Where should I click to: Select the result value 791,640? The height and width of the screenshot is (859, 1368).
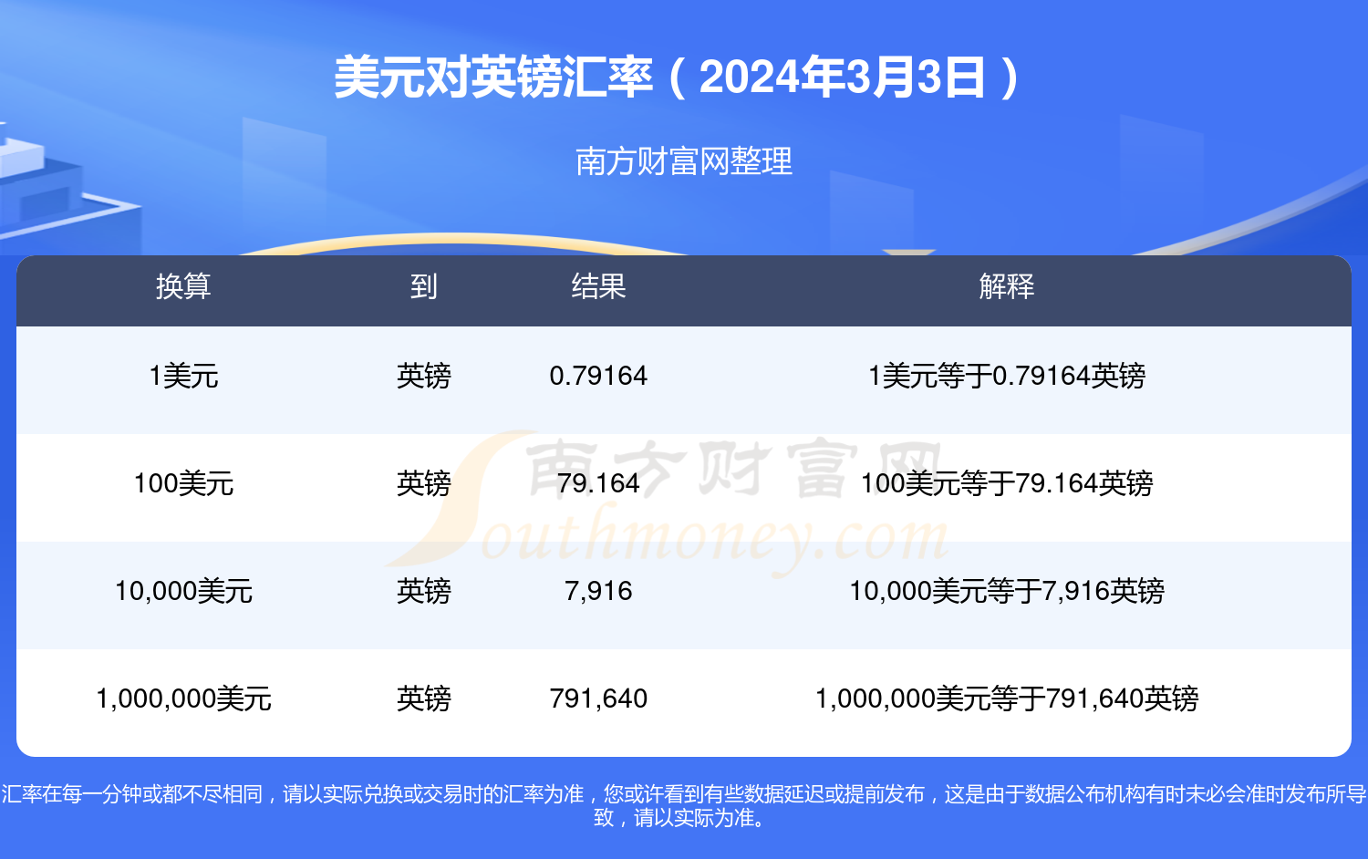(598, 699)
